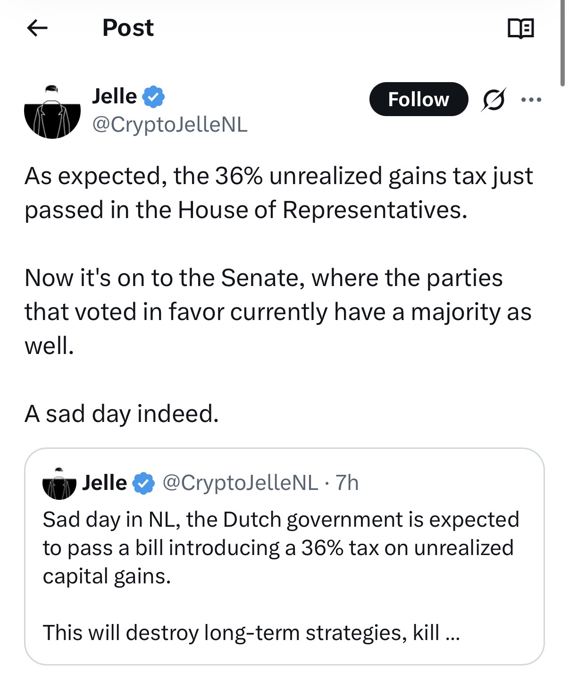This screenshot has height=674, width=569.
Task: Open the @CryptoJelleNL handle under the name
Action: click(x=169, y=125)
